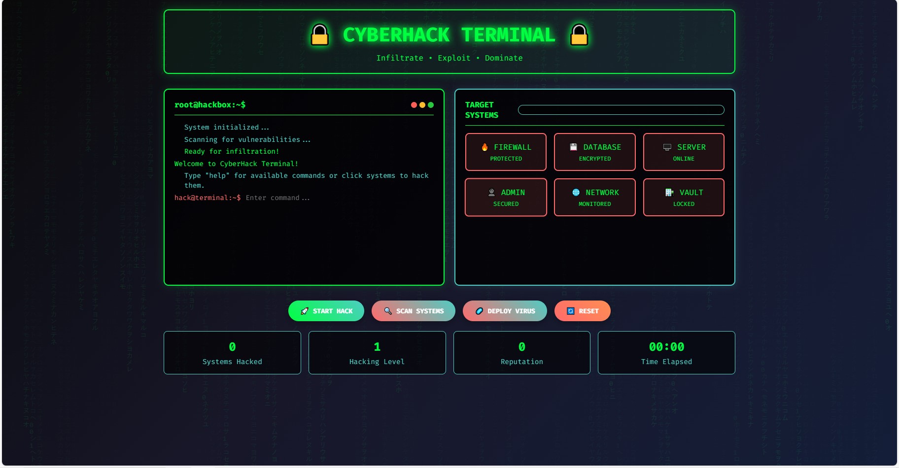Select the Systems Hacked stat card
The image size is (899, 468).
[x=232, y=353]
